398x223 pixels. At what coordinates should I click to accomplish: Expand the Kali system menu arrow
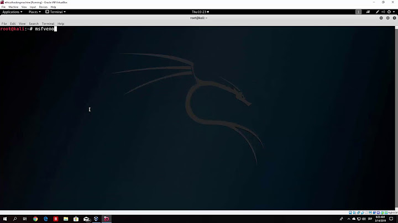(x=394, y=12)
